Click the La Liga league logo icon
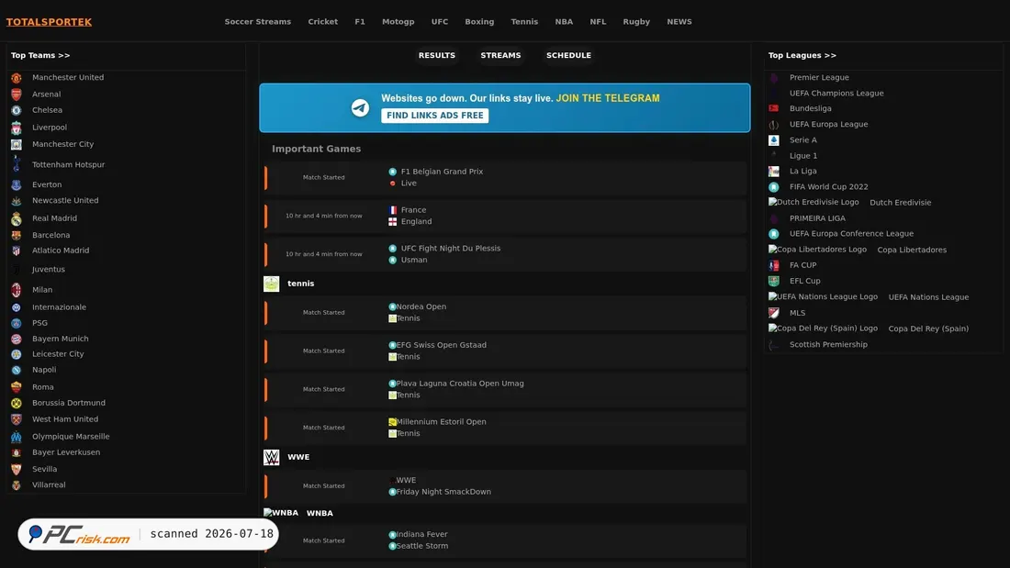1010x568 pixels. tap(774, 172)
